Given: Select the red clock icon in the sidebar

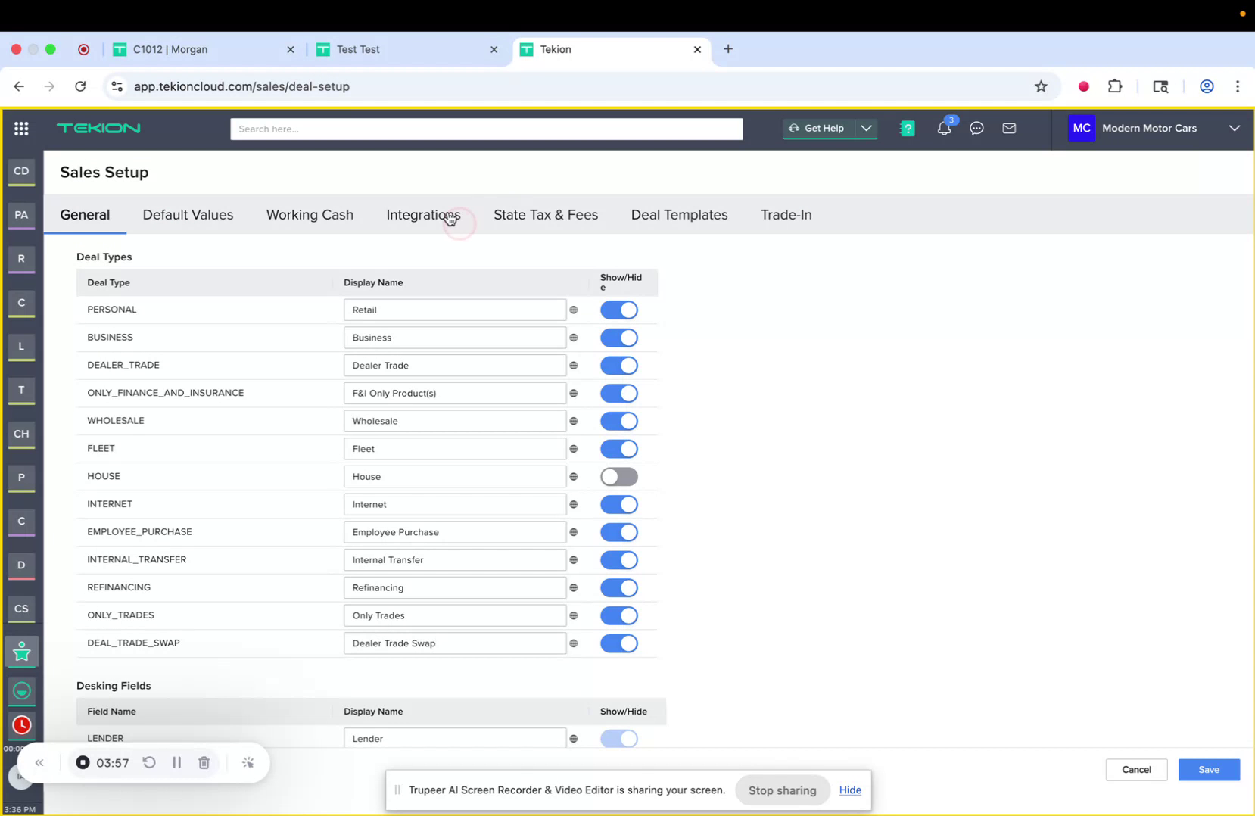Looking at the screenshot, I should click(21, 725).
